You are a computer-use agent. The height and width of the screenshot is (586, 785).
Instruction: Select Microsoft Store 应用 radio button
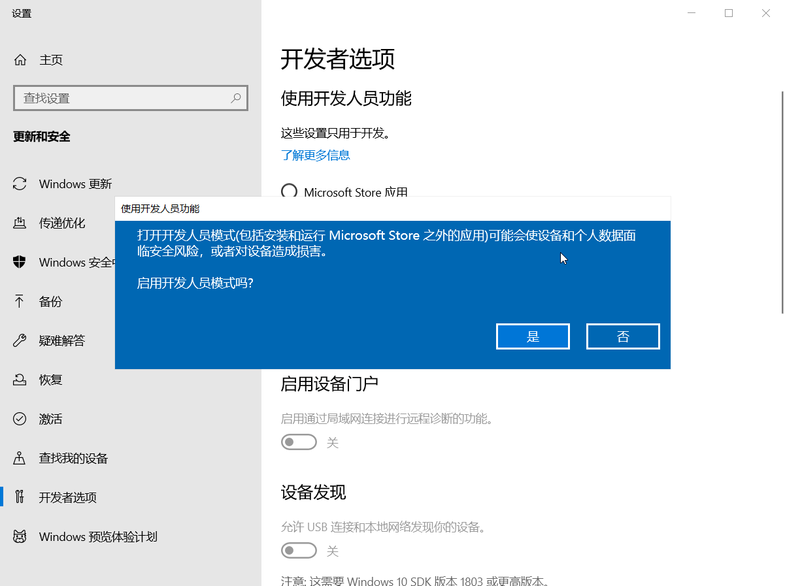(289, 191)
